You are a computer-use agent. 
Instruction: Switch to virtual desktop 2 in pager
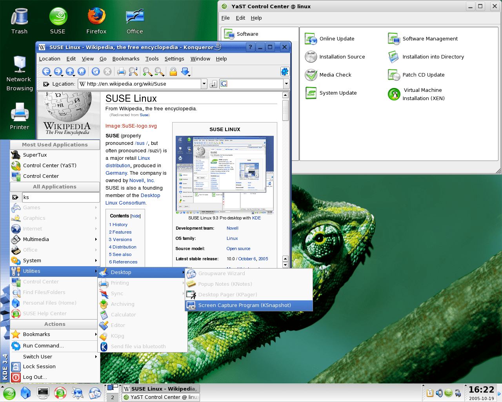(113, 397)
